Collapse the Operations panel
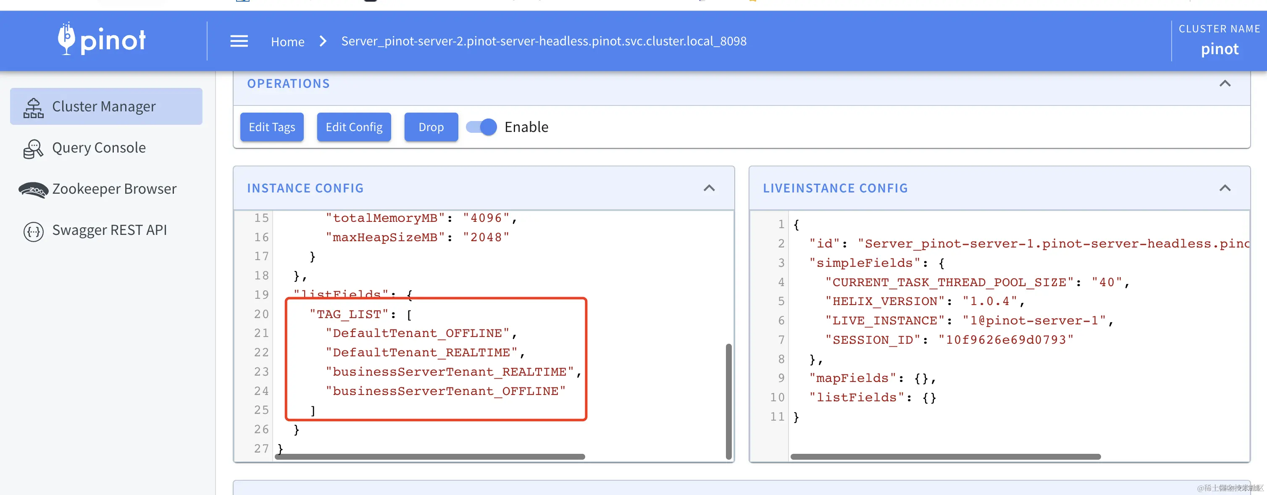The width and height of the screenshot is (1267, 495). pyautogui.click(x=1225, y=84)
